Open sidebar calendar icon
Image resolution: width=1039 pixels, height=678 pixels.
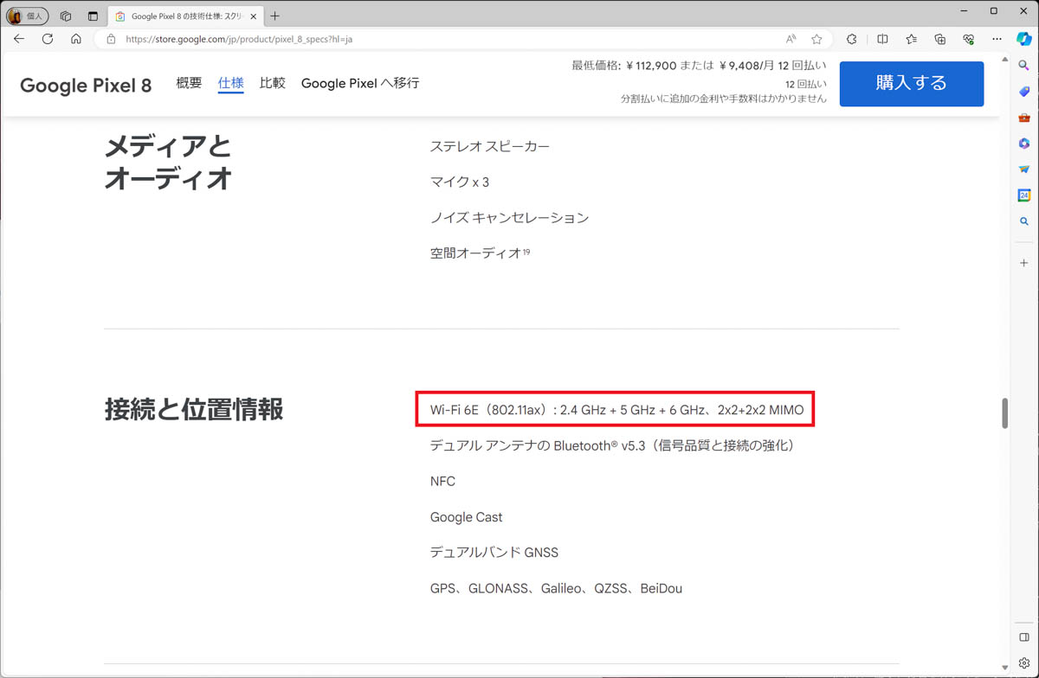pyautogui.click(x=1024, y=195)
